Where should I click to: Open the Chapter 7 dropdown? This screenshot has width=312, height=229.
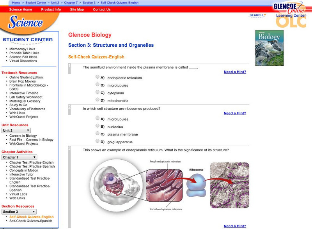pyautogui.click(x=19, y=157)
